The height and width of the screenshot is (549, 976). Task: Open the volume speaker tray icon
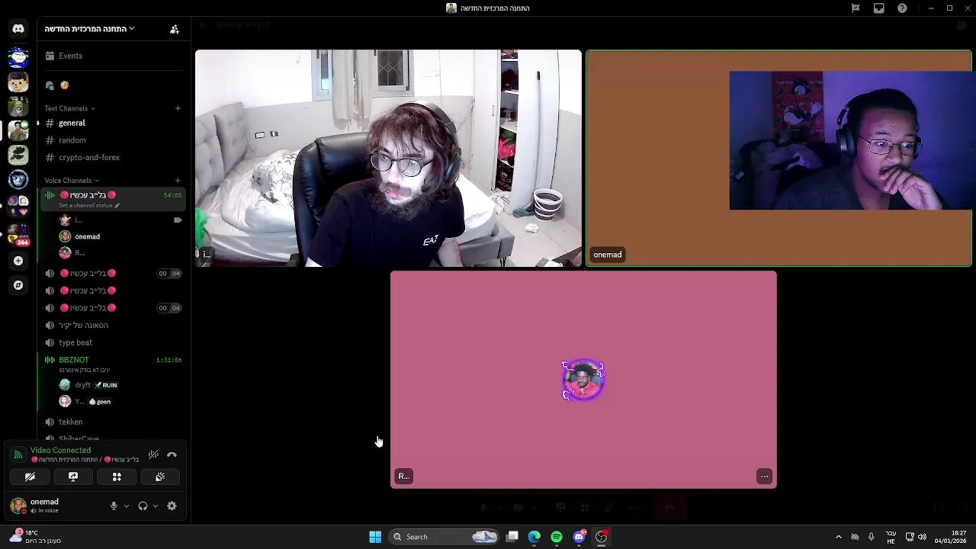pyautogui.click(x=922, y=537)
